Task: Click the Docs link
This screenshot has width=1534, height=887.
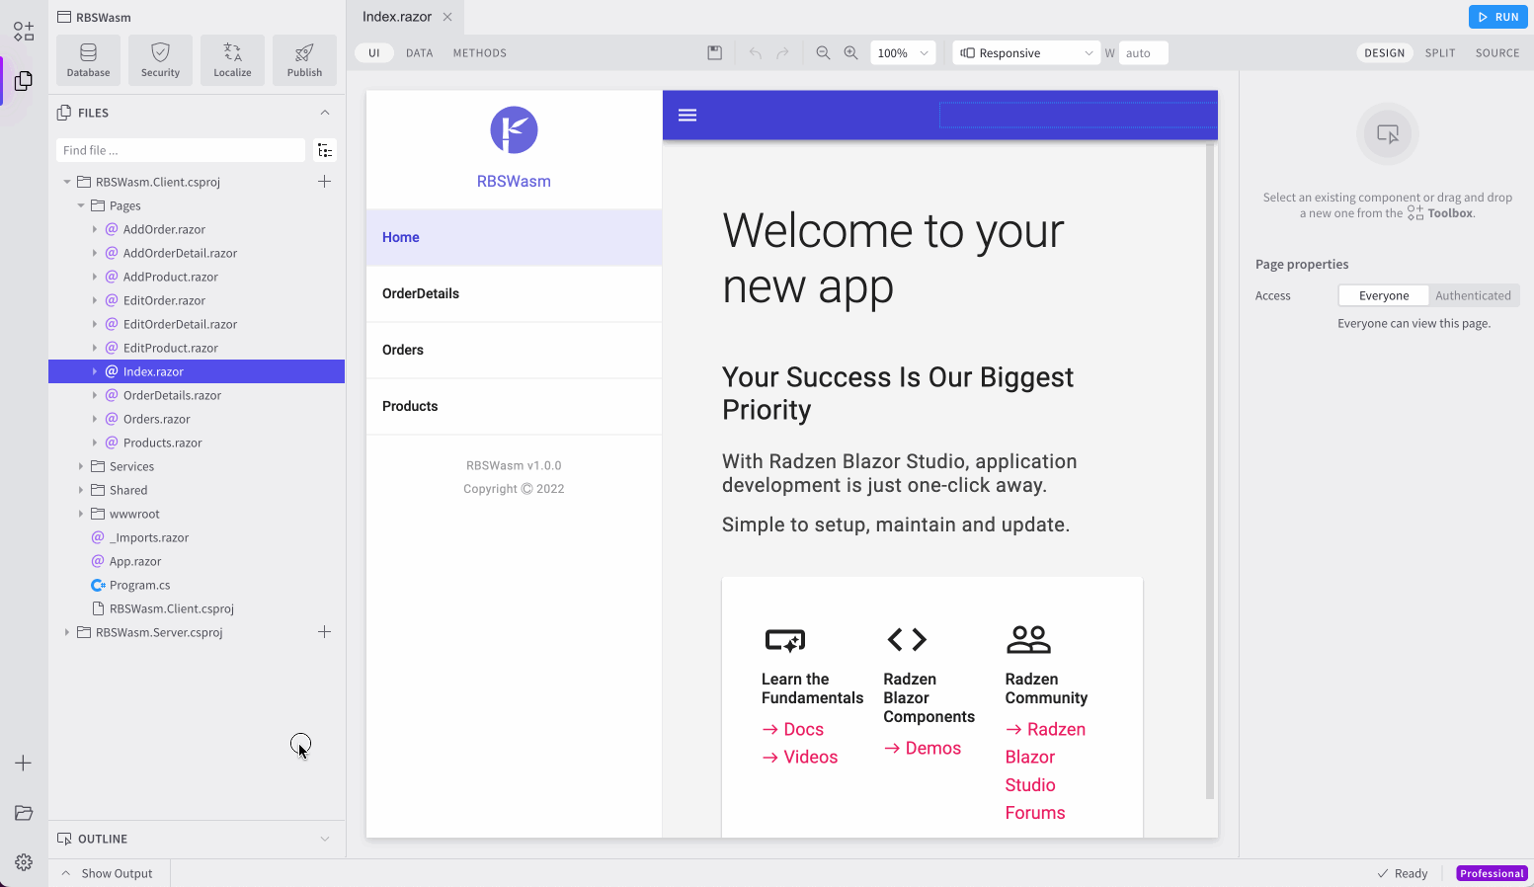Action: [x=793, y=729]
